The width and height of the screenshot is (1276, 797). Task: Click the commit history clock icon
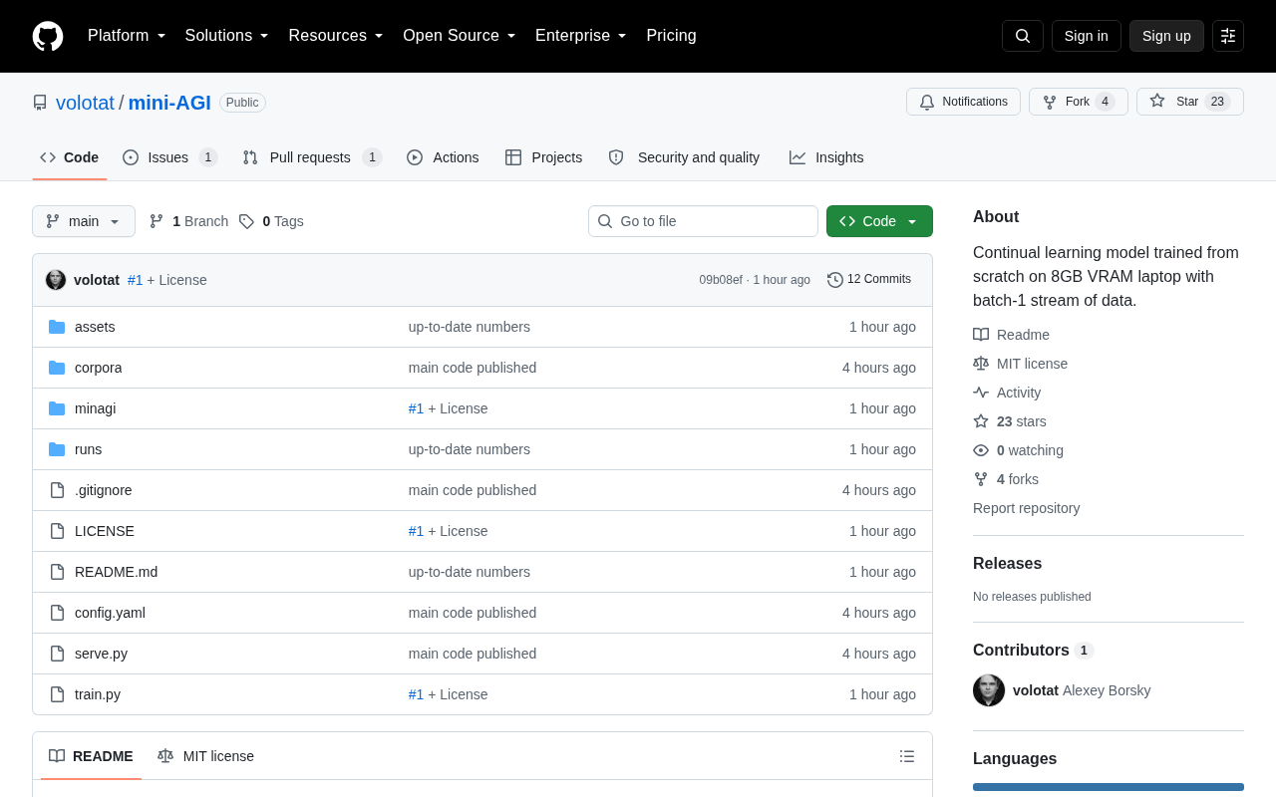point(835,280)
